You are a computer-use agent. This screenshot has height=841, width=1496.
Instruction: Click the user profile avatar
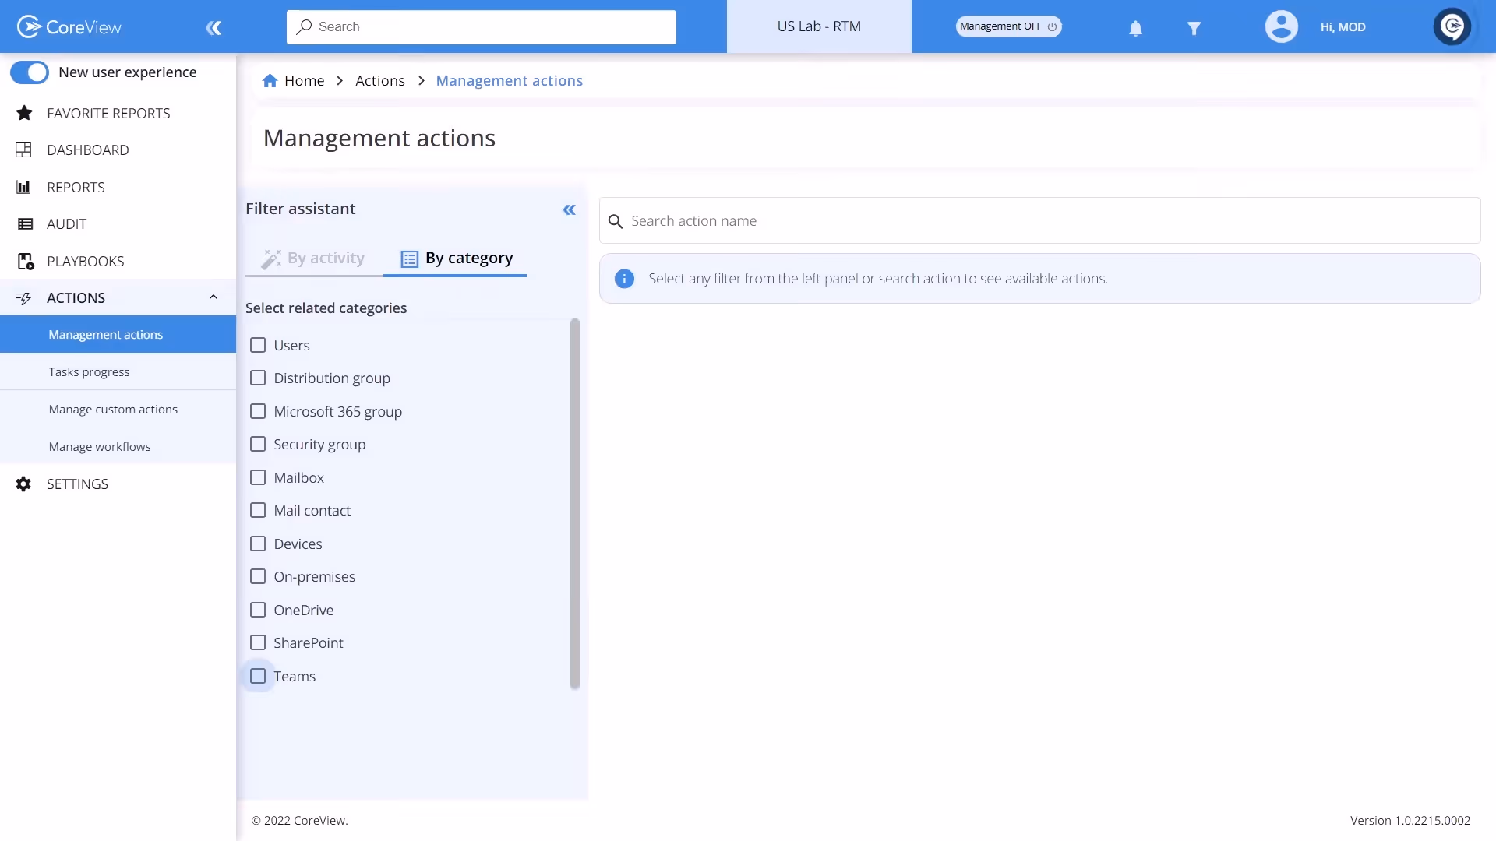1281,26
